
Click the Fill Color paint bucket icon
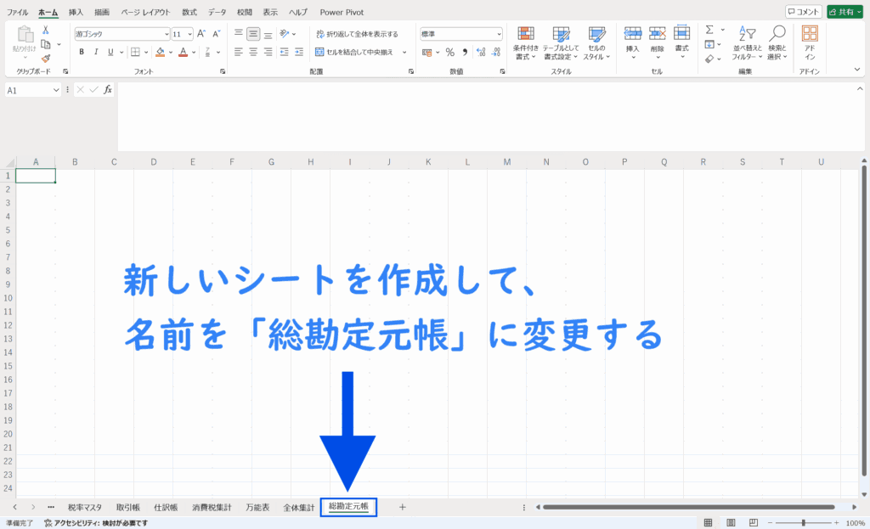tap(160, 52)
